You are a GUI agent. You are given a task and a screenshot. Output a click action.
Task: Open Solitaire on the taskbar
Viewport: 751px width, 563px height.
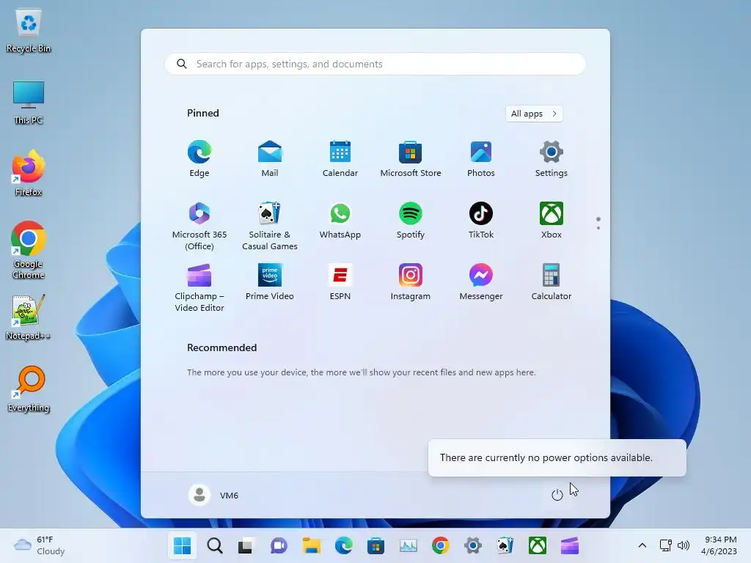[x=505, y=545]
